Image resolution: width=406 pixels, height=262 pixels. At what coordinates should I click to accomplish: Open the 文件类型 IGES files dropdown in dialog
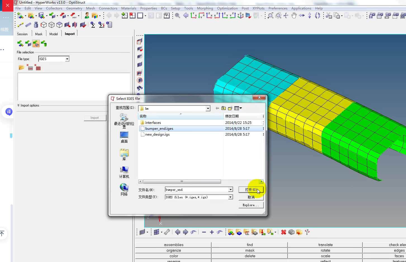(230, 197)
